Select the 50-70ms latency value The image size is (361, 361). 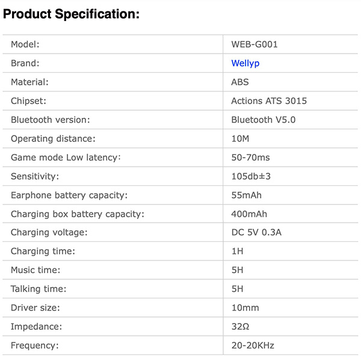[250, 158]
